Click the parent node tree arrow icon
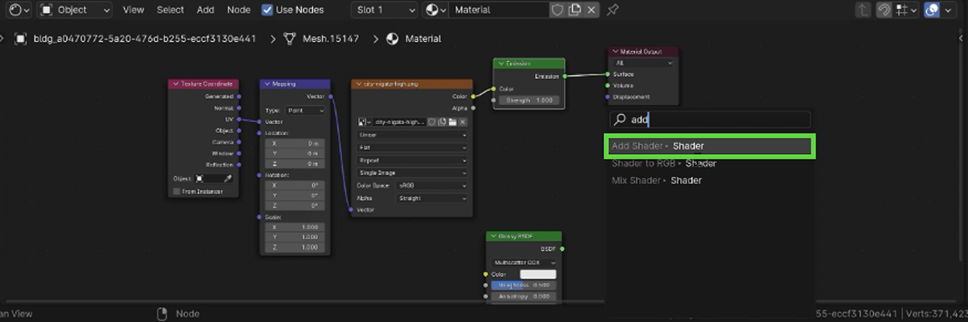The width and height of the screenshot is (968, 322). 863,10
